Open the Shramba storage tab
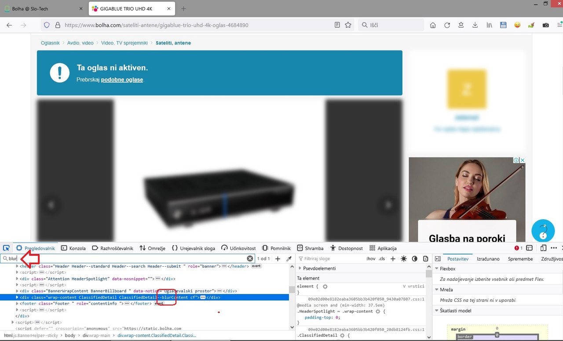 tap(310, 248)
